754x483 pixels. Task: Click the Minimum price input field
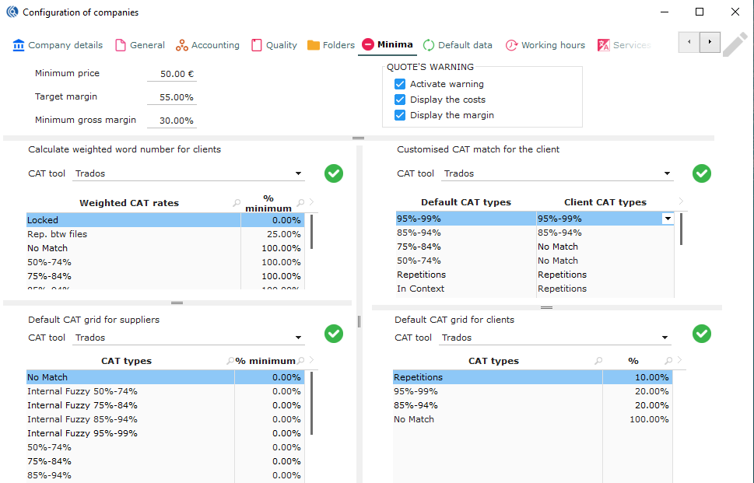click(x=172, y=74)
